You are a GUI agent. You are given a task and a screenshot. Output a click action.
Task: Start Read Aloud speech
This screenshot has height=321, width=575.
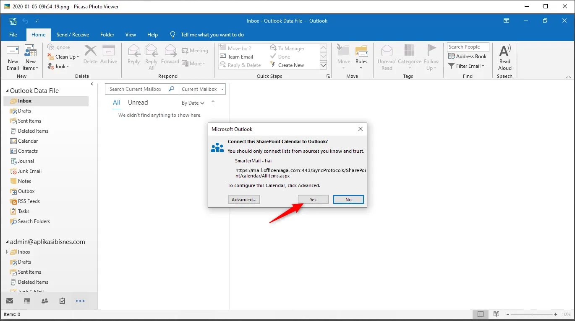pyautogui.click(x=505, y=58)
